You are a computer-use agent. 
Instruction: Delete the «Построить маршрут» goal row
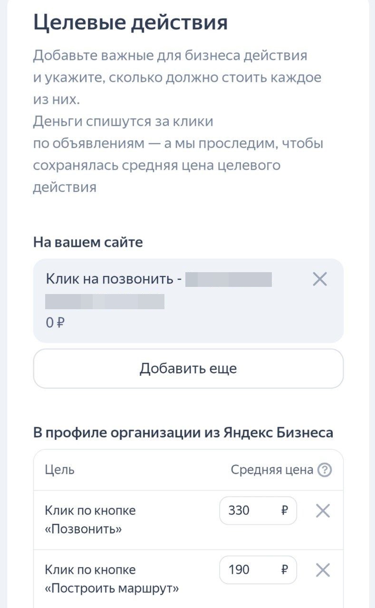point(323,570)
